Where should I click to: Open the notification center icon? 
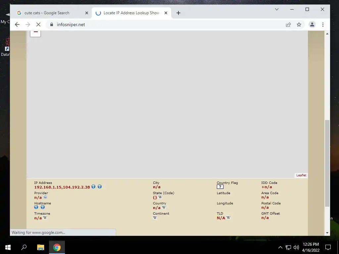pos(328,247)
